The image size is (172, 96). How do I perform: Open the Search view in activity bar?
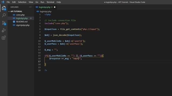pos(4,15)
